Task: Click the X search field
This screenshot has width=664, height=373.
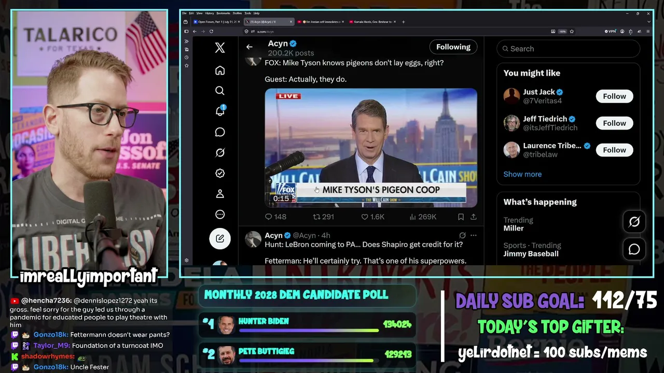Action: pos(568,49)
